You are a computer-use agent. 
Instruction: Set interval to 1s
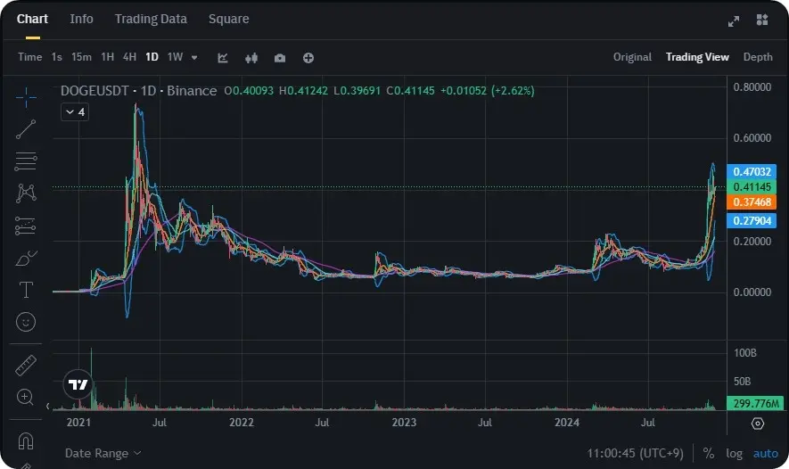[57, 57]
